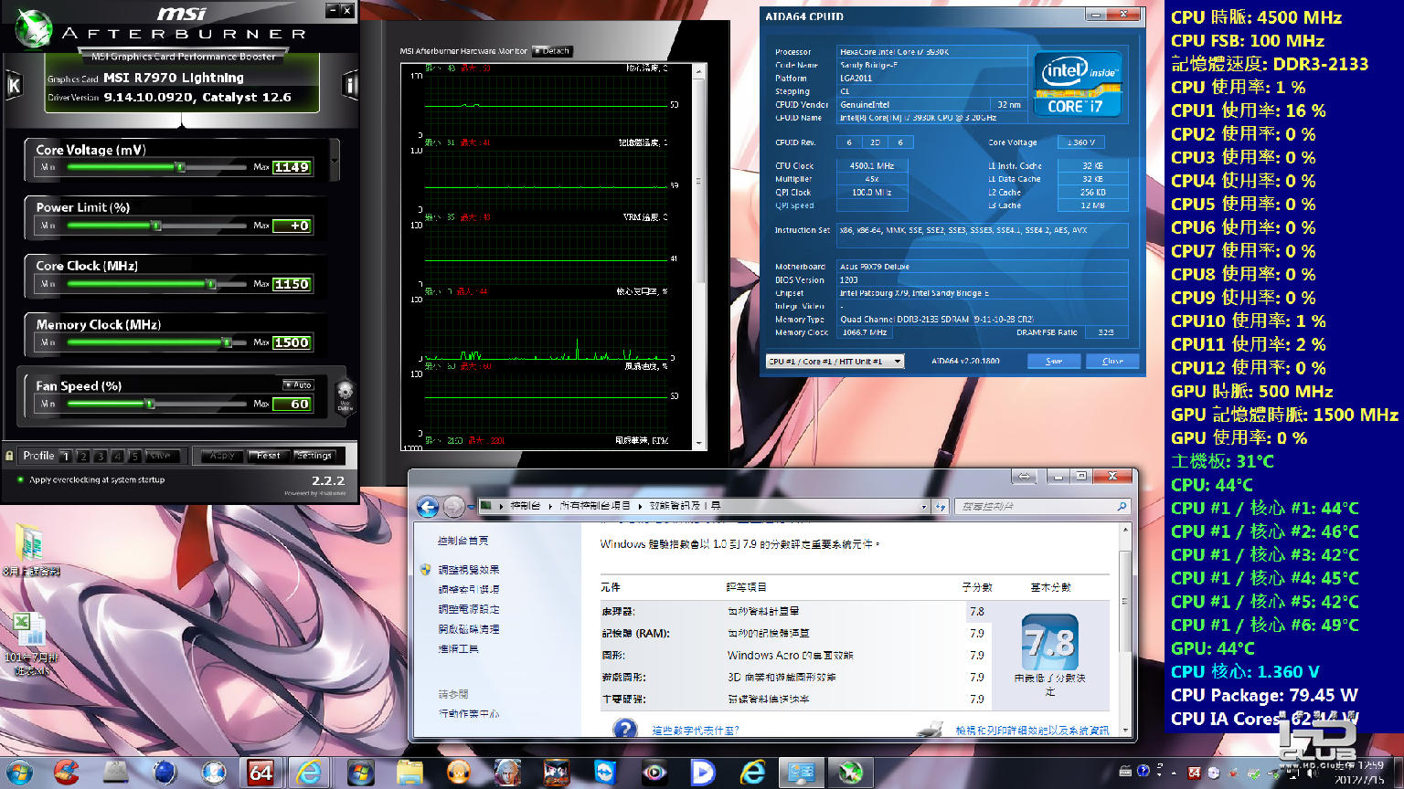The height and width of the screenshot is (789, 1404).
Task: Open the Excel file 101年7月 on desktop
Action: coord(30,644)
